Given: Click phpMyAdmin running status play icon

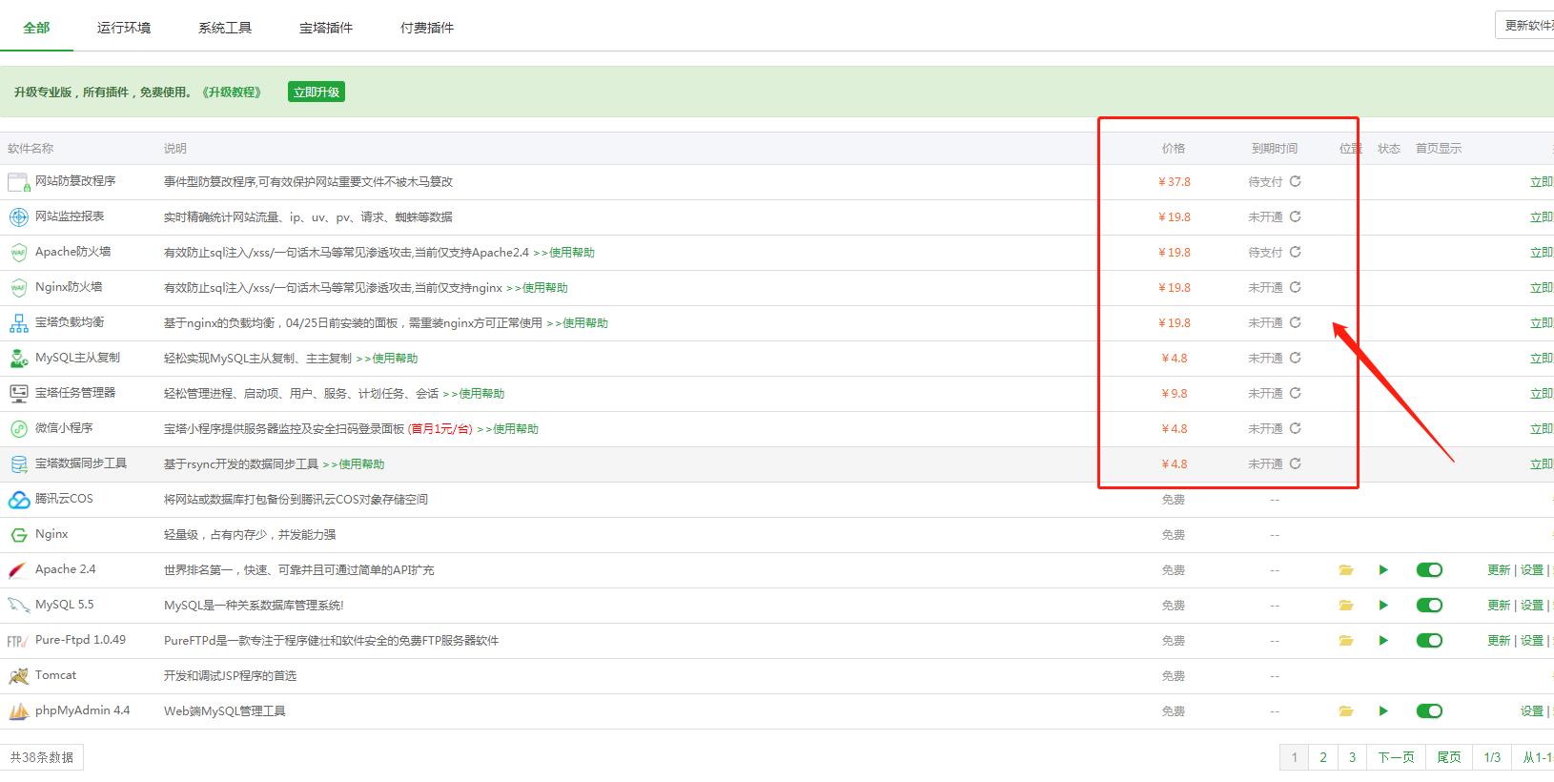Looking at the screenshot, I should pos(1383,711).
